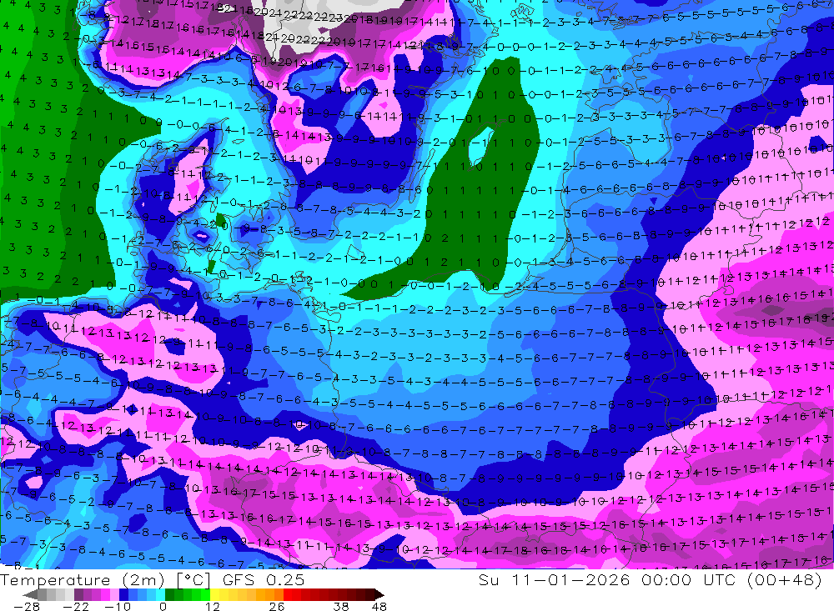
Task: Click the '12' legend label
Action: point(213,606)
